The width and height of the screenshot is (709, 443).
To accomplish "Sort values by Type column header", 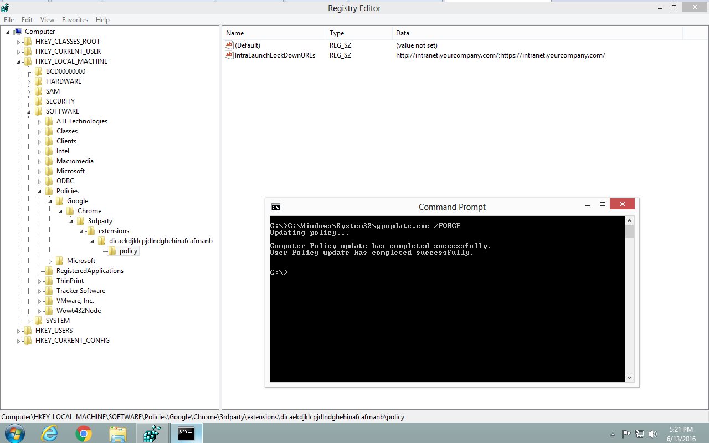I will (359, 33).
